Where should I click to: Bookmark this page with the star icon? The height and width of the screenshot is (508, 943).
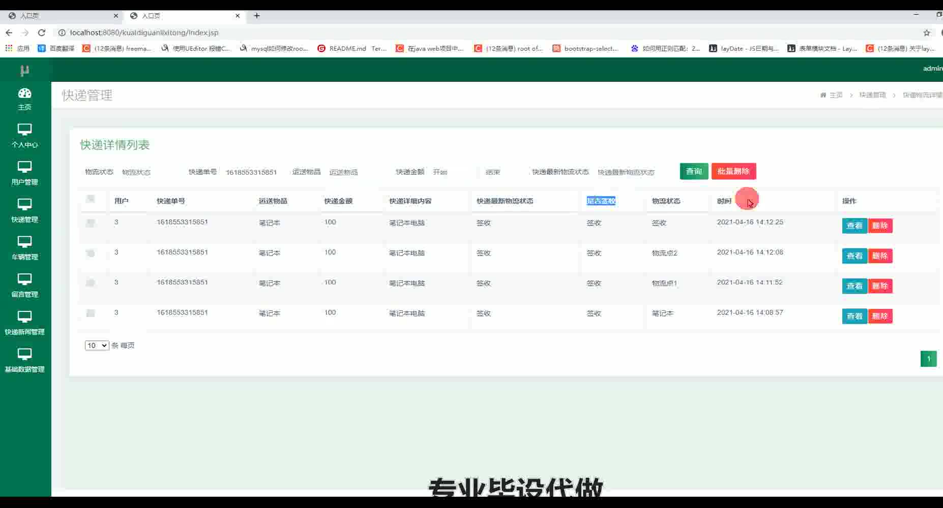tap(927, 33)
